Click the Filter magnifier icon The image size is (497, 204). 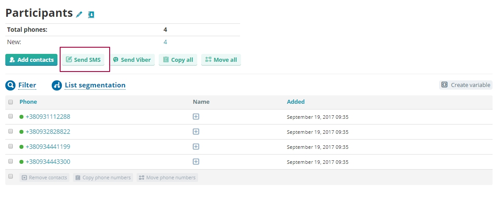[11, 85]
